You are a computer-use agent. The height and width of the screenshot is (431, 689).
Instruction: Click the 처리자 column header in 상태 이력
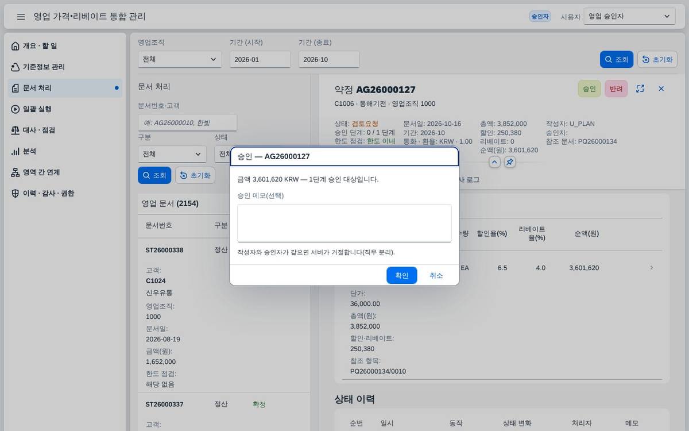tap(582, 423)
